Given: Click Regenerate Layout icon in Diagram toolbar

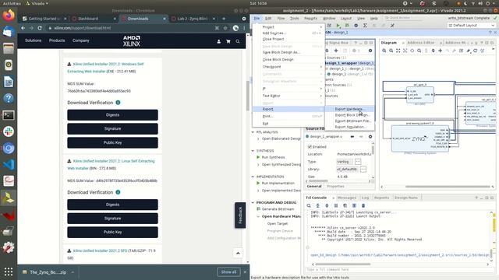Looking at the screenshot, I should click(476, 51).
